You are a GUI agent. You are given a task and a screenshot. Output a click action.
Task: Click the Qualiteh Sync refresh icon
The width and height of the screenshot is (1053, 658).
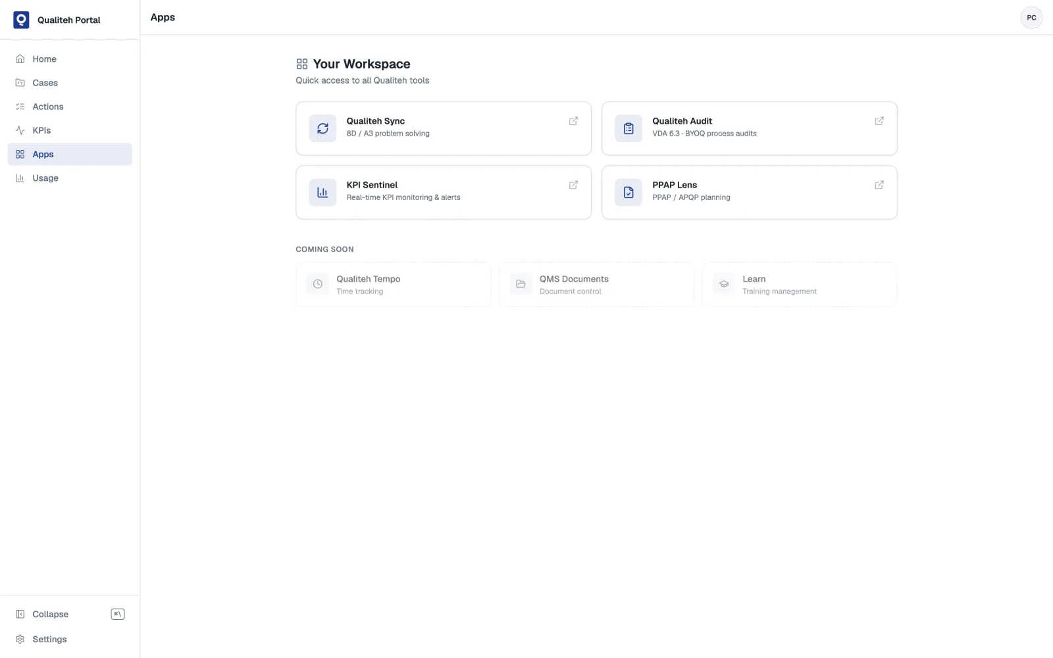(322, 128)
